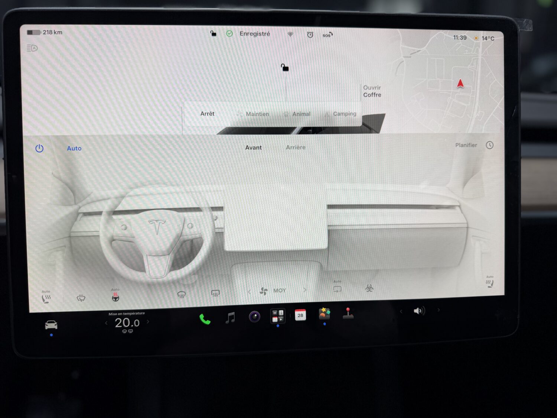Viewport: 557px width, 418px height.
Task: Toggle driver seat heater
Action: click(46, 297)
